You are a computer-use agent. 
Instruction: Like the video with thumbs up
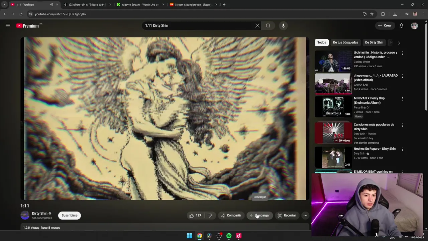tap(195, 216)
